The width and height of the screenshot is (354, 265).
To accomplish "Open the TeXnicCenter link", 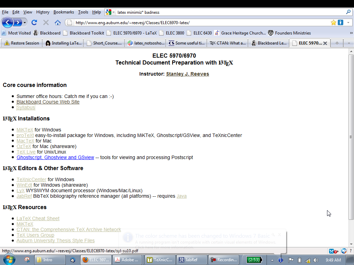I will (31, 179).
